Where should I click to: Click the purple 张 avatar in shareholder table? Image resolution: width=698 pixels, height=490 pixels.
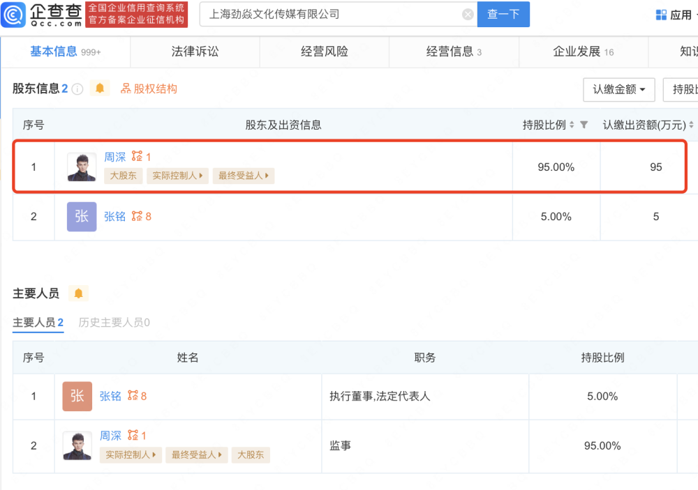[82, 217]
